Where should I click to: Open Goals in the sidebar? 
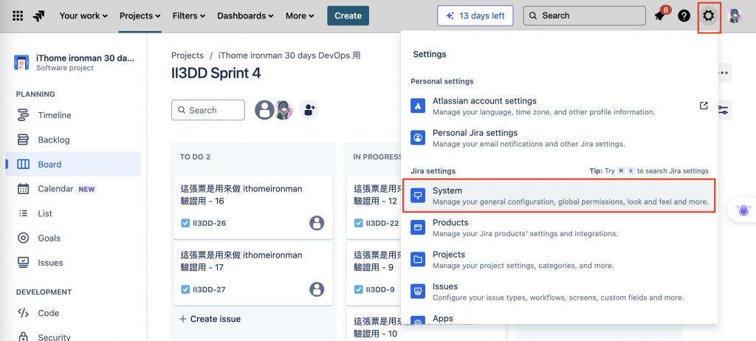pos(73,238)
